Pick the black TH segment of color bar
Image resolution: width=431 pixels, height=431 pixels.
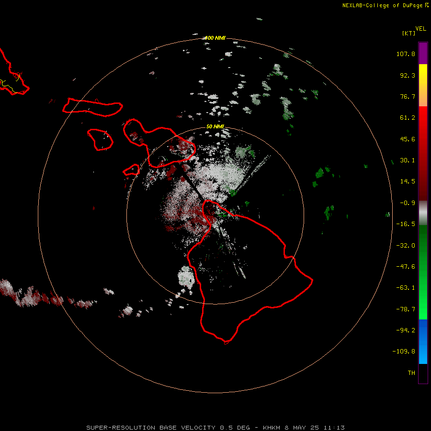click(423, 374)
